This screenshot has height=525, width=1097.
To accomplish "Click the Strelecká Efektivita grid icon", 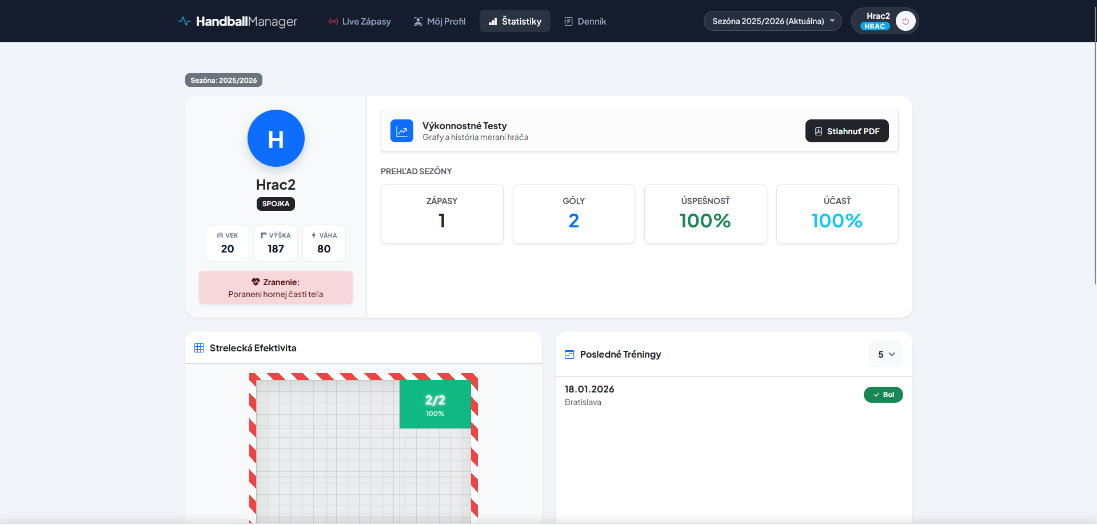I will coord(199,348).
